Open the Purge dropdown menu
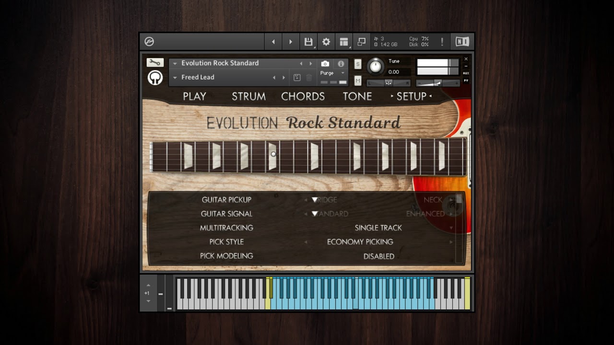 (332, 73)
